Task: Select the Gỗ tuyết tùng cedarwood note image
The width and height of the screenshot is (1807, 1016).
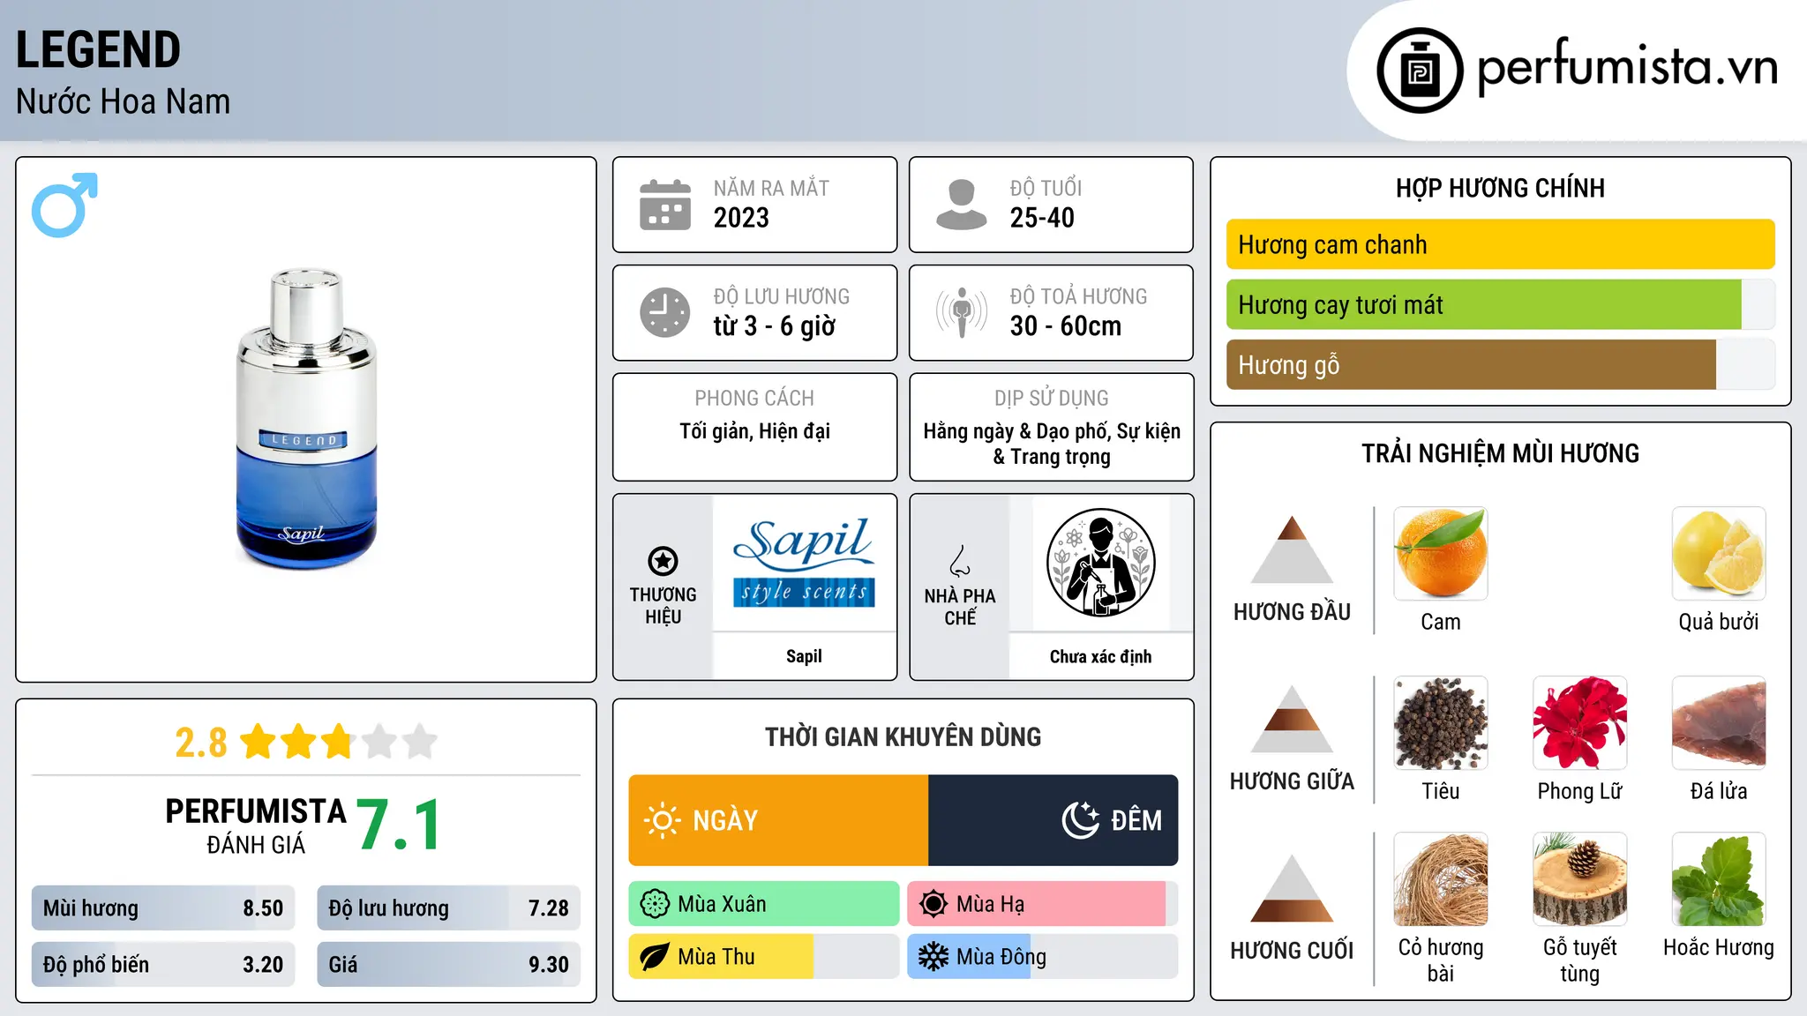Action: [1579, 879]
